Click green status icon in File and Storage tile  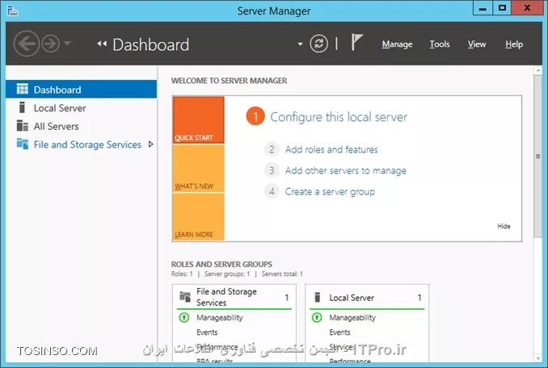pos(184,317)
